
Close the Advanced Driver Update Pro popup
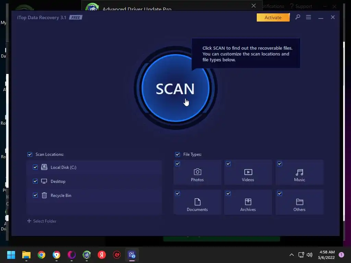click(x=253, y=5)
